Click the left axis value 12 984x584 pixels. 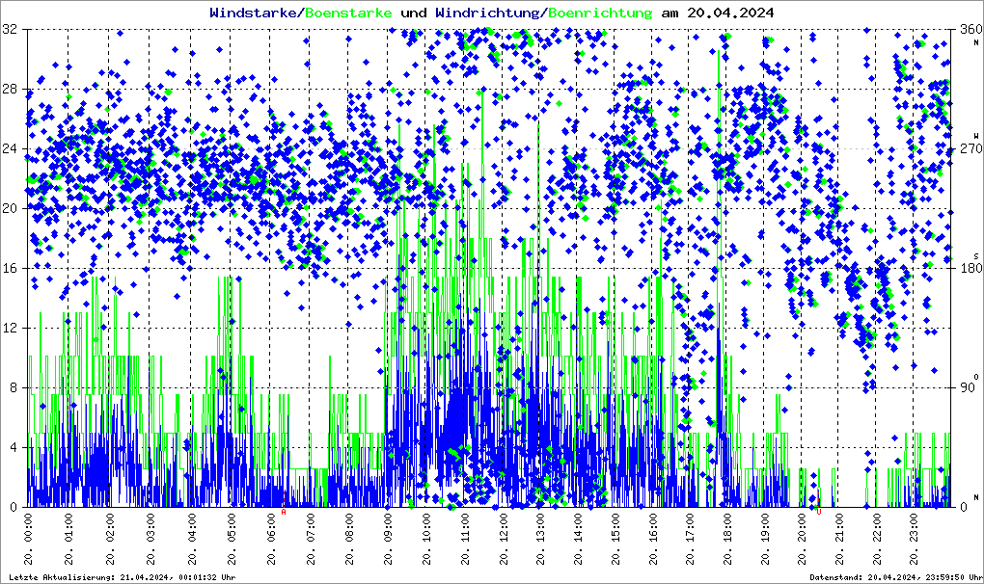click(x=10, y=328)
